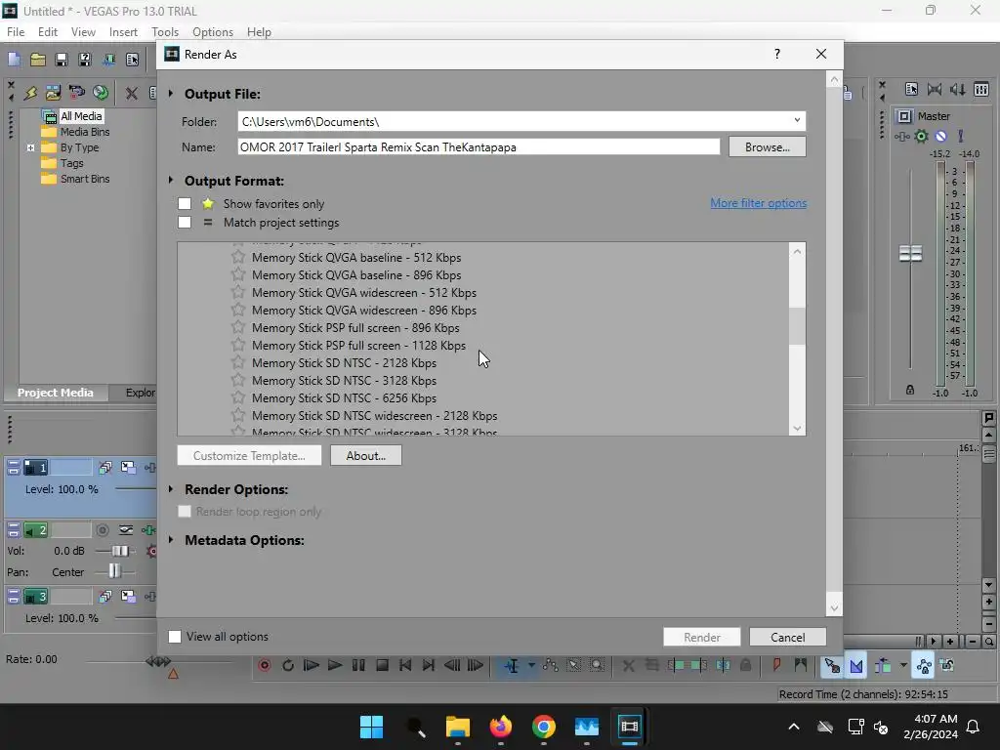Click the Loop Playback icon in transport

(288, 666)
